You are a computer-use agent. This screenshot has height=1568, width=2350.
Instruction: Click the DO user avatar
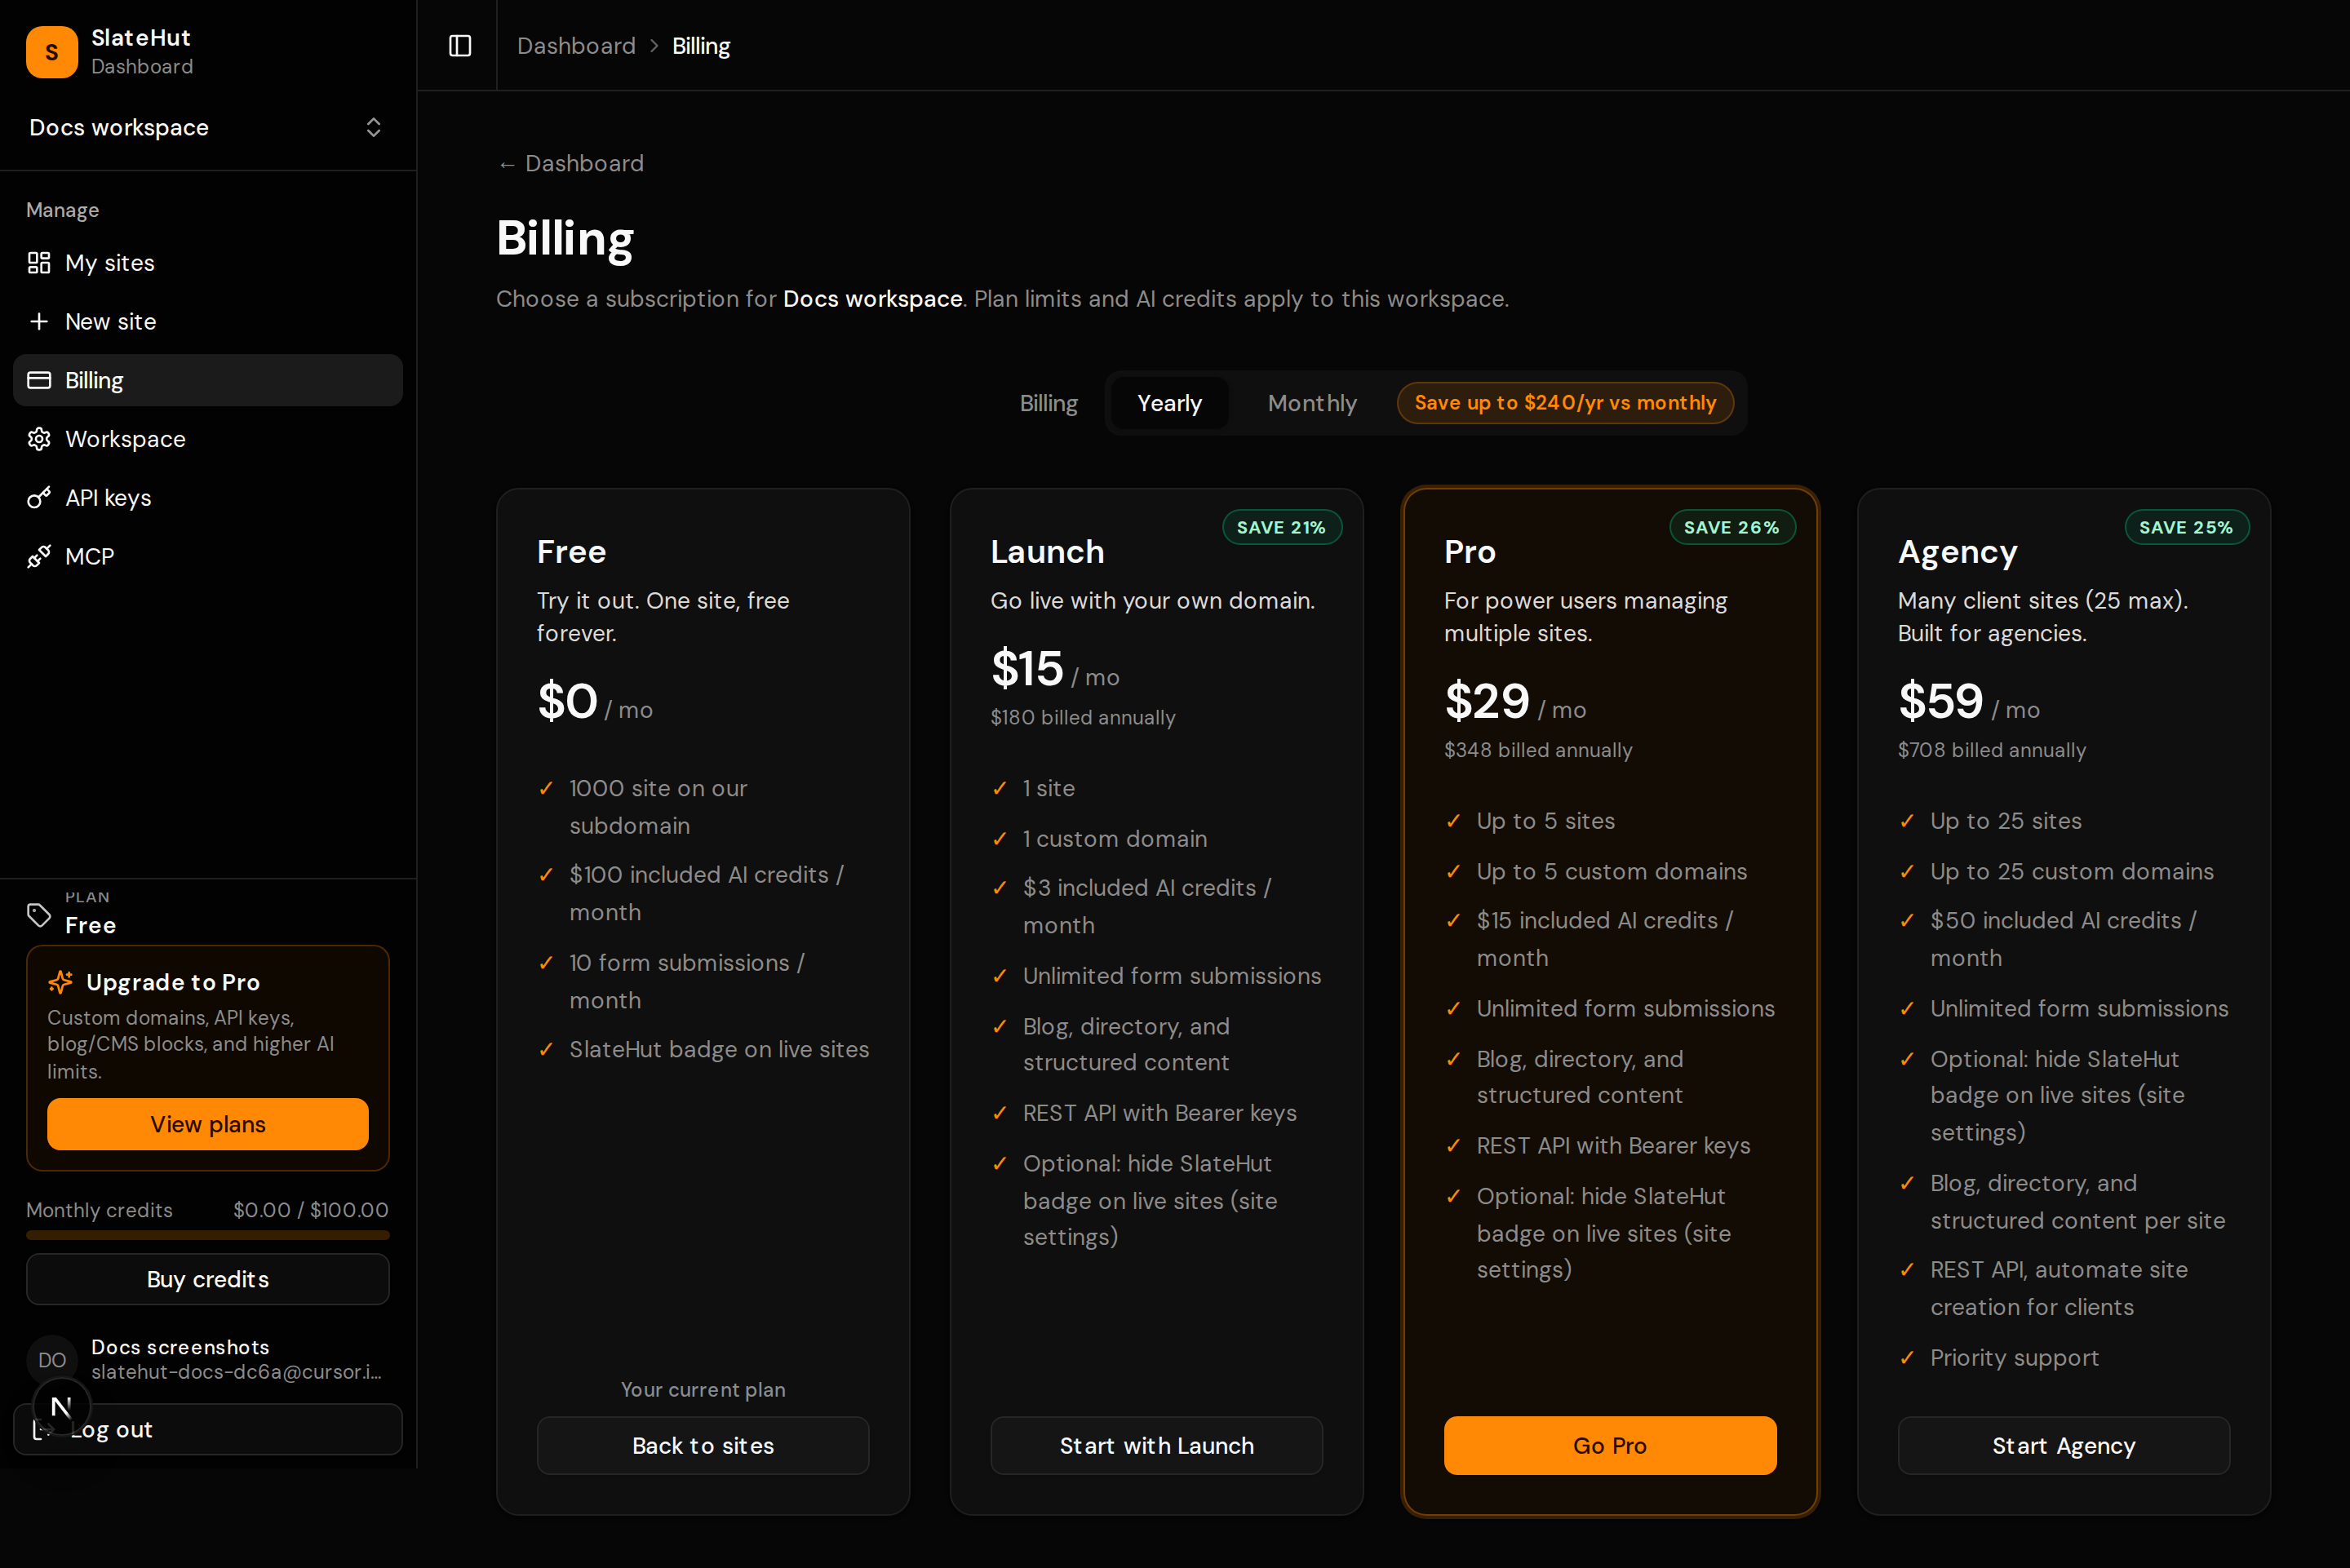pyautogui.click(x=52, y=1360)
